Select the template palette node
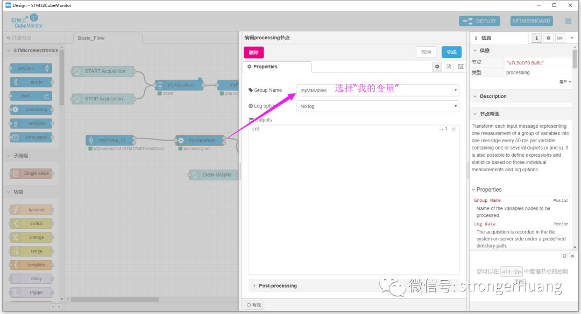Viewport: 581px width, 314px height. click(x=31, y=265)
